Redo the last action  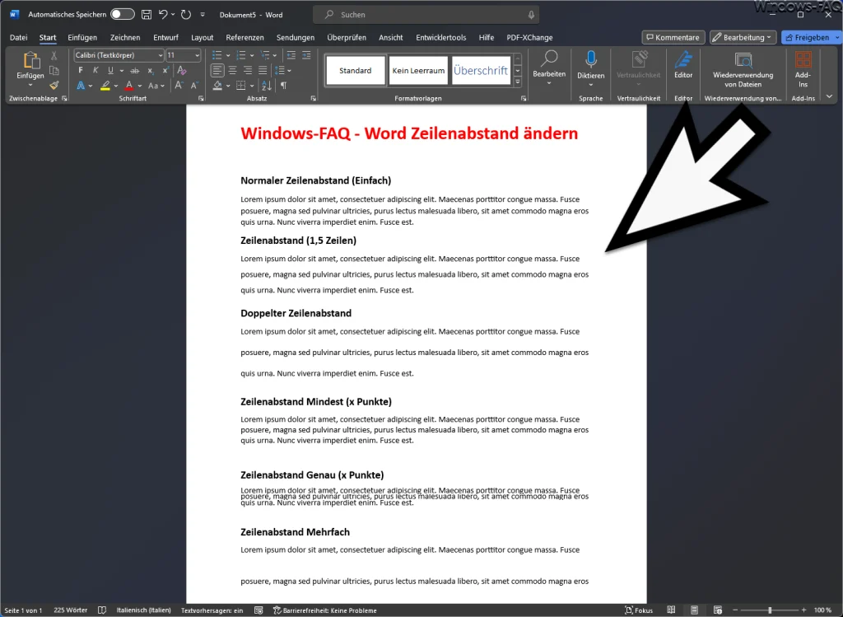pyautogui.click(x=186, y=15)
